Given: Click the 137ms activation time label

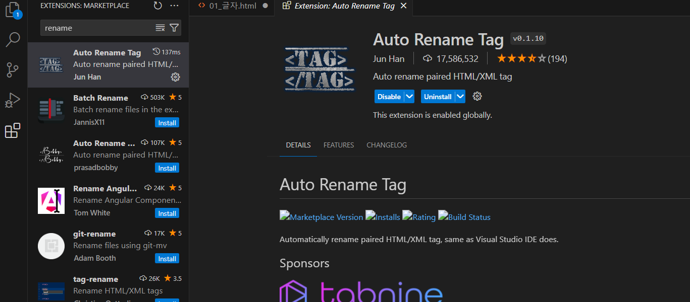Looking at the screenshot, I should 167,52.
